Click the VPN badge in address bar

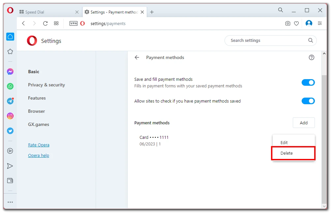click(x=74, y=23)
